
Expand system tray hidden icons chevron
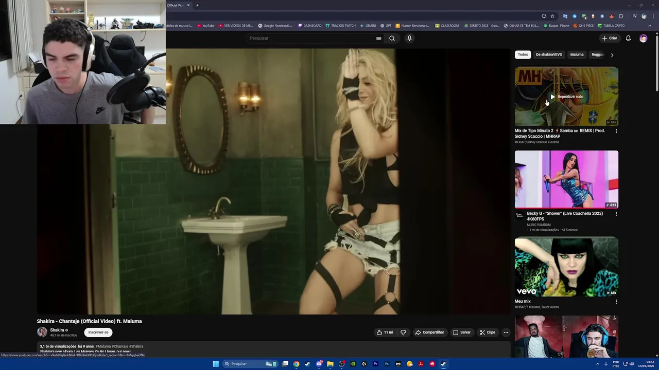click(x=598, y=364)
